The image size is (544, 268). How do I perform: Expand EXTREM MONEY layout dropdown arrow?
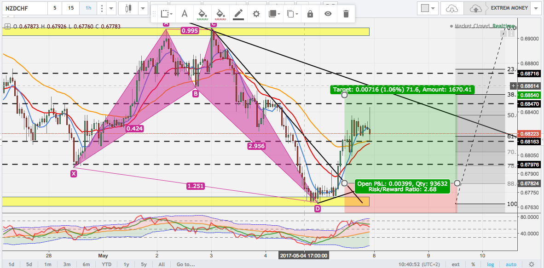(x=535, y=8)
